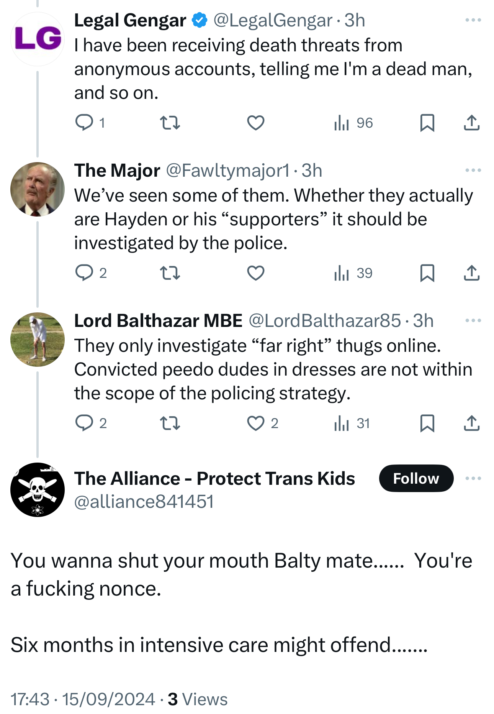Open more options on Legal Gengar's tweet
The width and height of the screenshot is (494, 714).
(473, 20)
